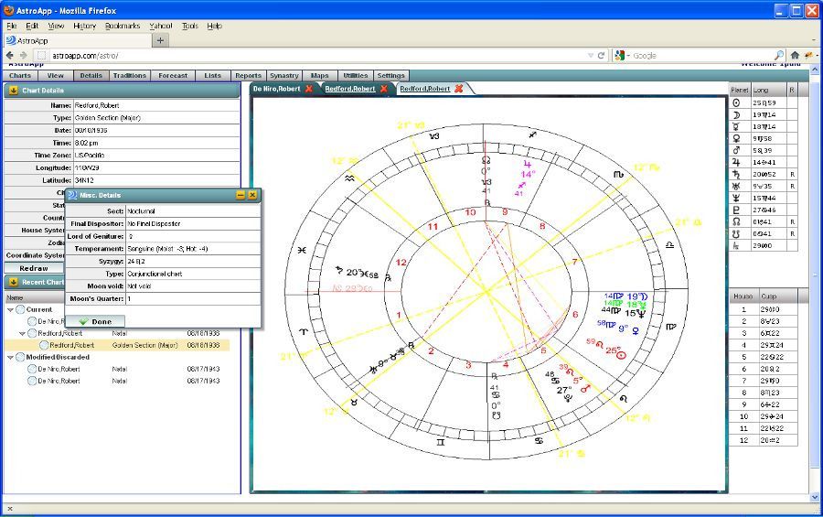823x517 pixels.
Task: Click the Done button
Action: pyautogui.click(x=95, y=321)
